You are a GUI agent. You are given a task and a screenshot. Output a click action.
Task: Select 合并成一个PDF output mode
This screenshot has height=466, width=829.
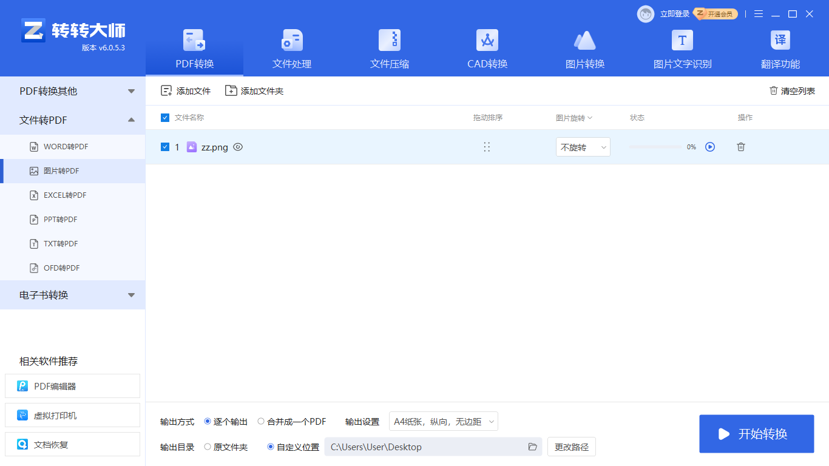click(262, 421)
